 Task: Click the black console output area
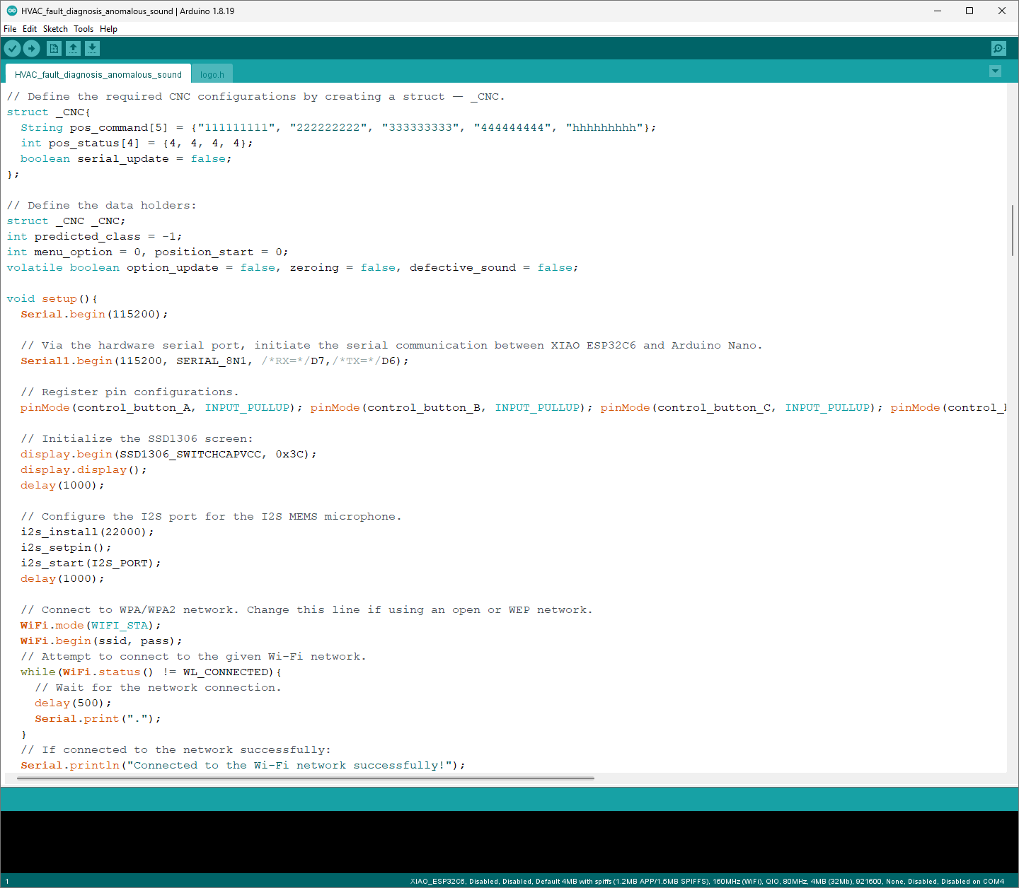click(x=509, y=841)
